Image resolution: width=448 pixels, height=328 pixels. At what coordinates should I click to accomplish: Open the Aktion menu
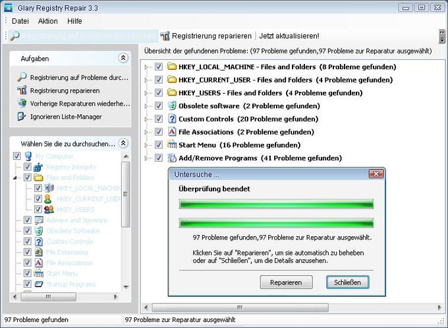pyautogui.click(x=47, y=21)
